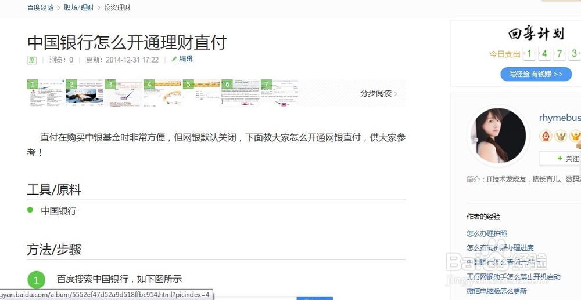Click the green step 1 circle marker
The width and height of the screenshot is (581, 300).
pyautogui.click(x=36, y=280)
